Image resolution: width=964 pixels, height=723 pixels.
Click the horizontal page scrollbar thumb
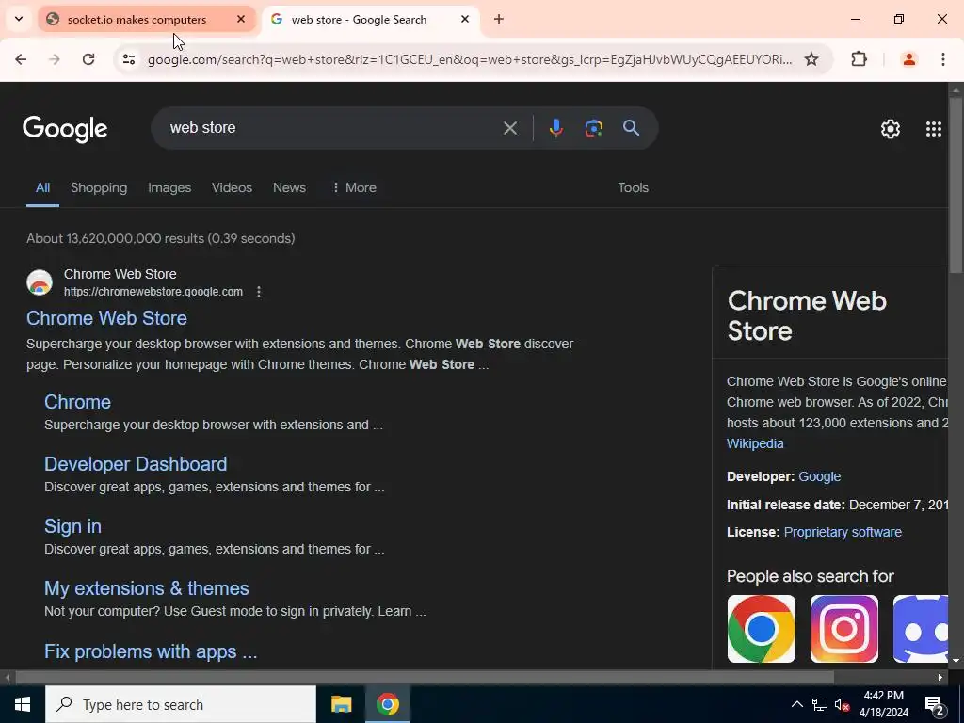pyautogui.click(x=425, y=677)
